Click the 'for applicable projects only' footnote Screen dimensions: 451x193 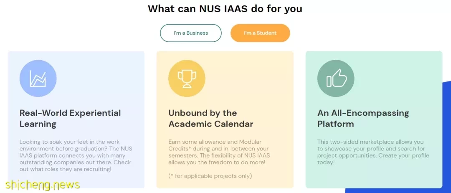(210, 176)
